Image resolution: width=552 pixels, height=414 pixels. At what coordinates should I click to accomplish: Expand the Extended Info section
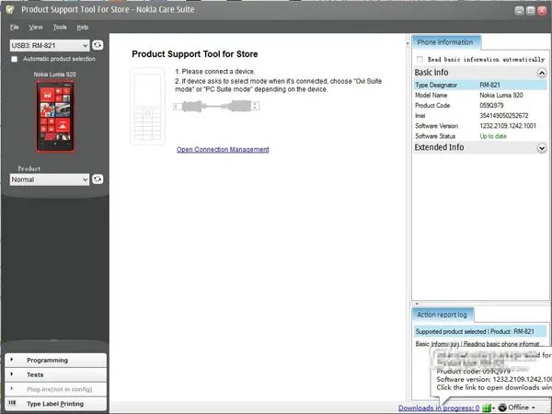coord(541,148)
